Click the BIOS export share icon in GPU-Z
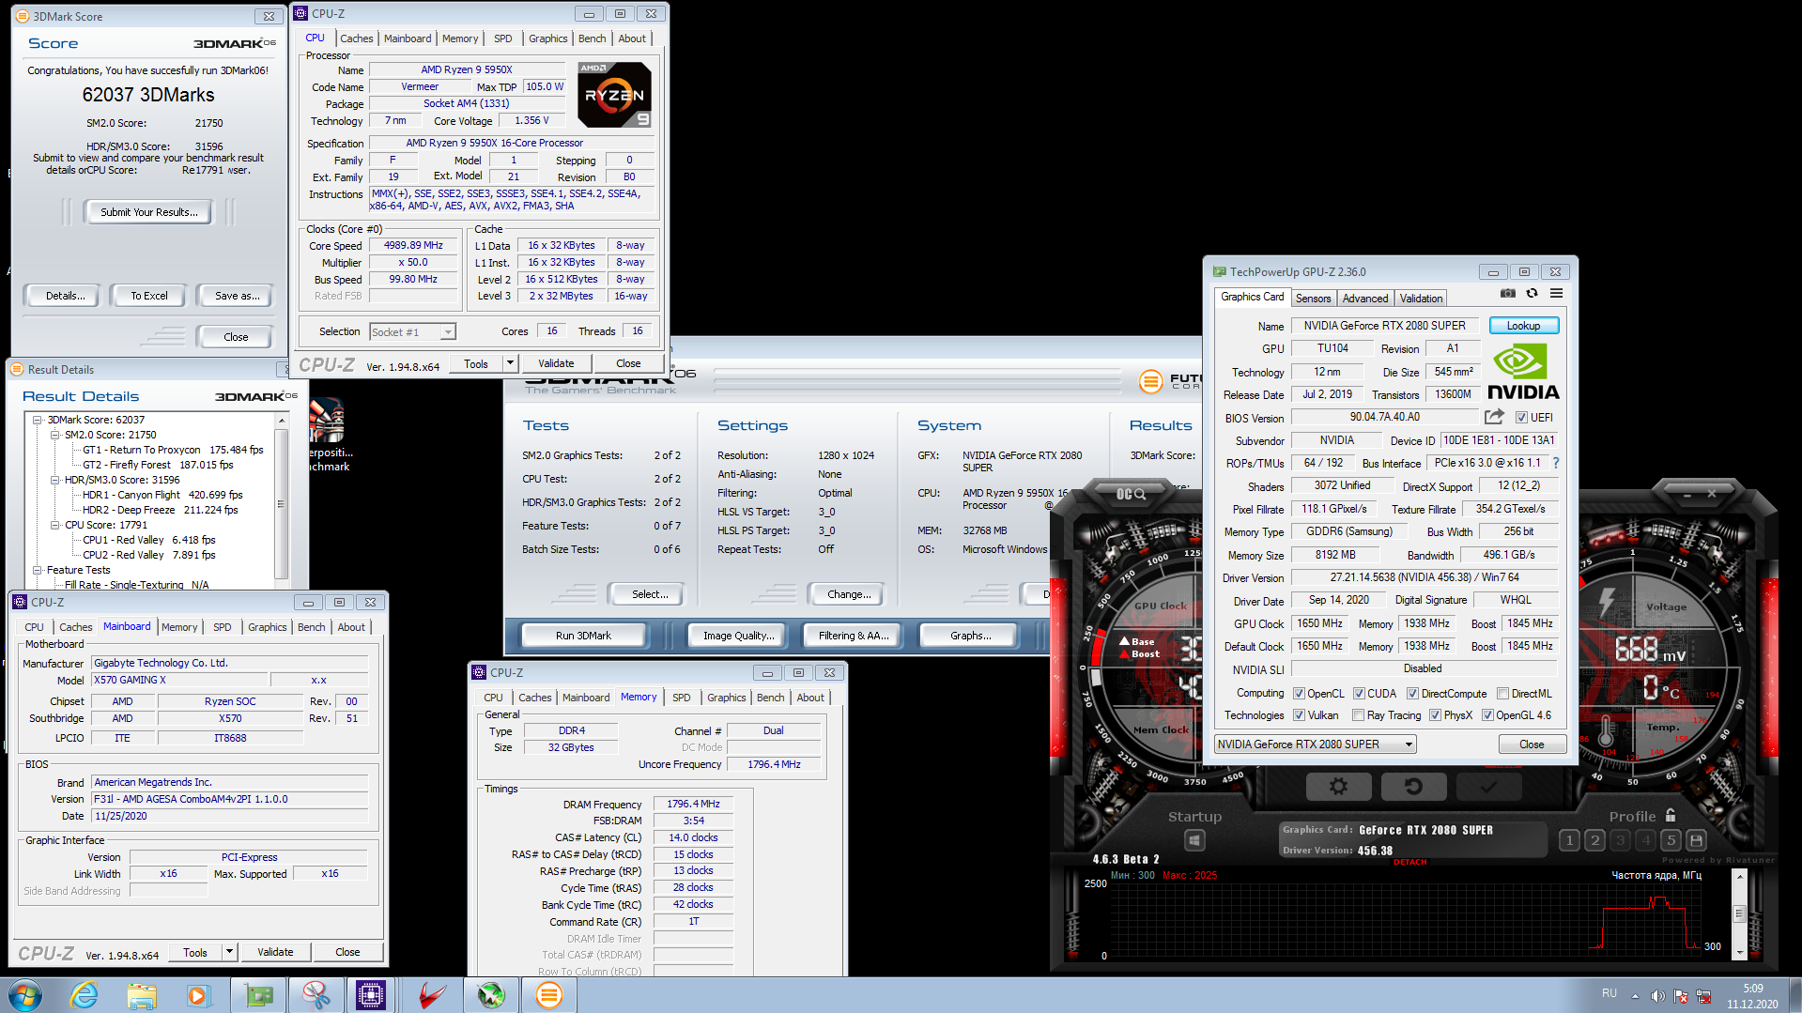 point(1494,417)
